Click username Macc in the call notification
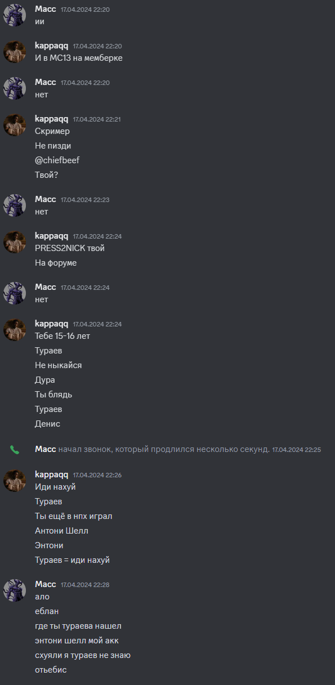335x685 pixels. pos(45,449)
